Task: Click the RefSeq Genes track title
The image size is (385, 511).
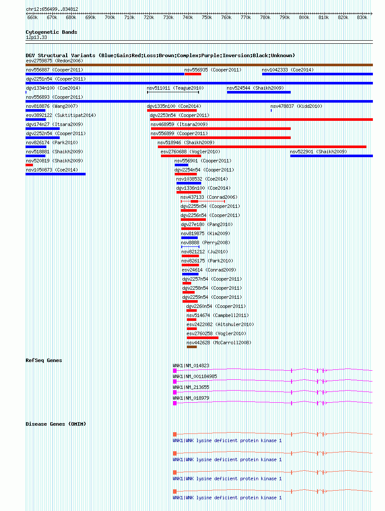Action: 44,360
